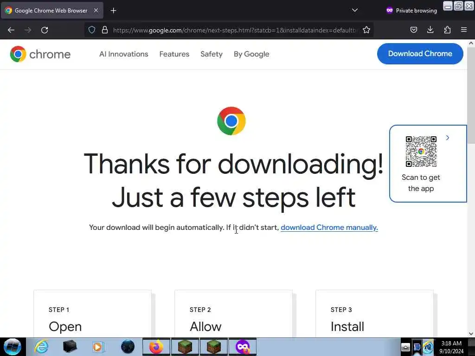475x356 pixels.
Task: Bookmark this page with the star icon
Action: pyautogui.click(x=366, y=30)
